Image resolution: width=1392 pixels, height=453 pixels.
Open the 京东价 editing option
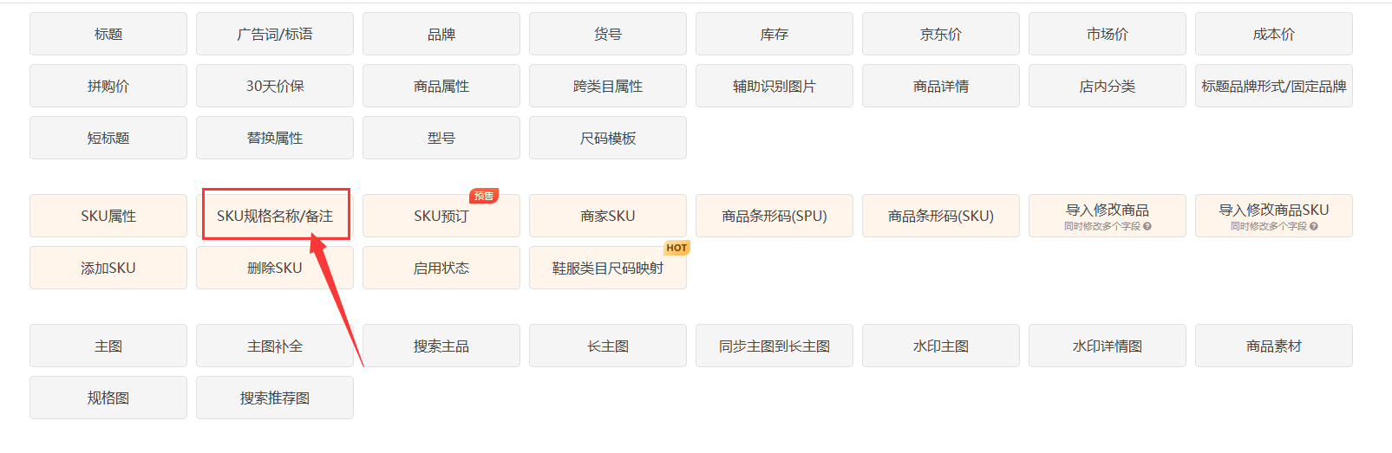pos(941,34)
